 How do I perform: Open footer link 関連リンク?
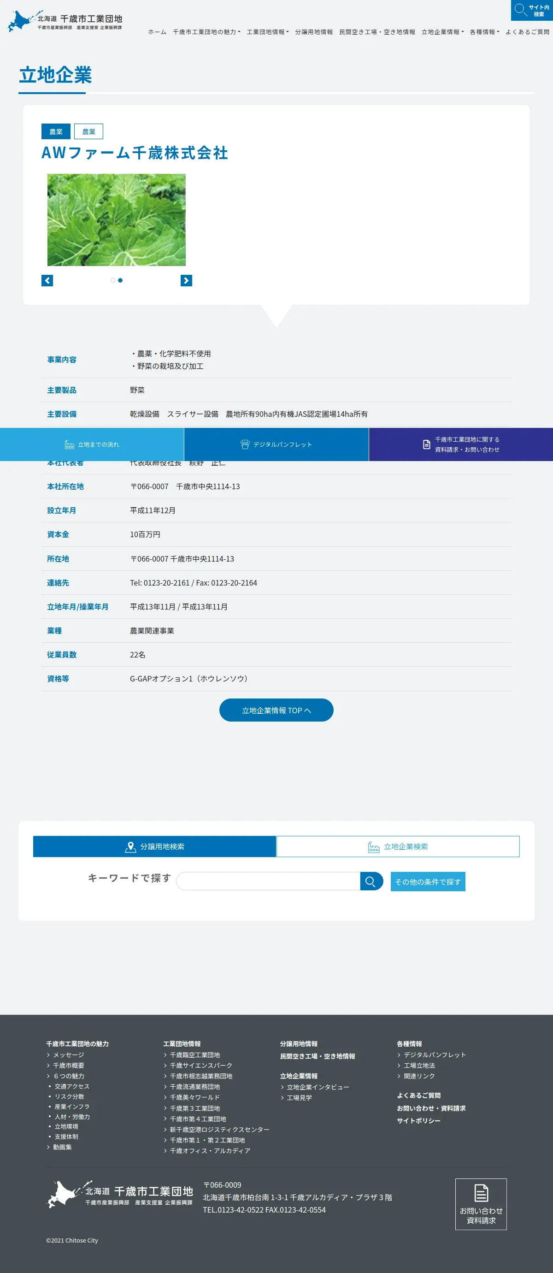[419, 1076]
